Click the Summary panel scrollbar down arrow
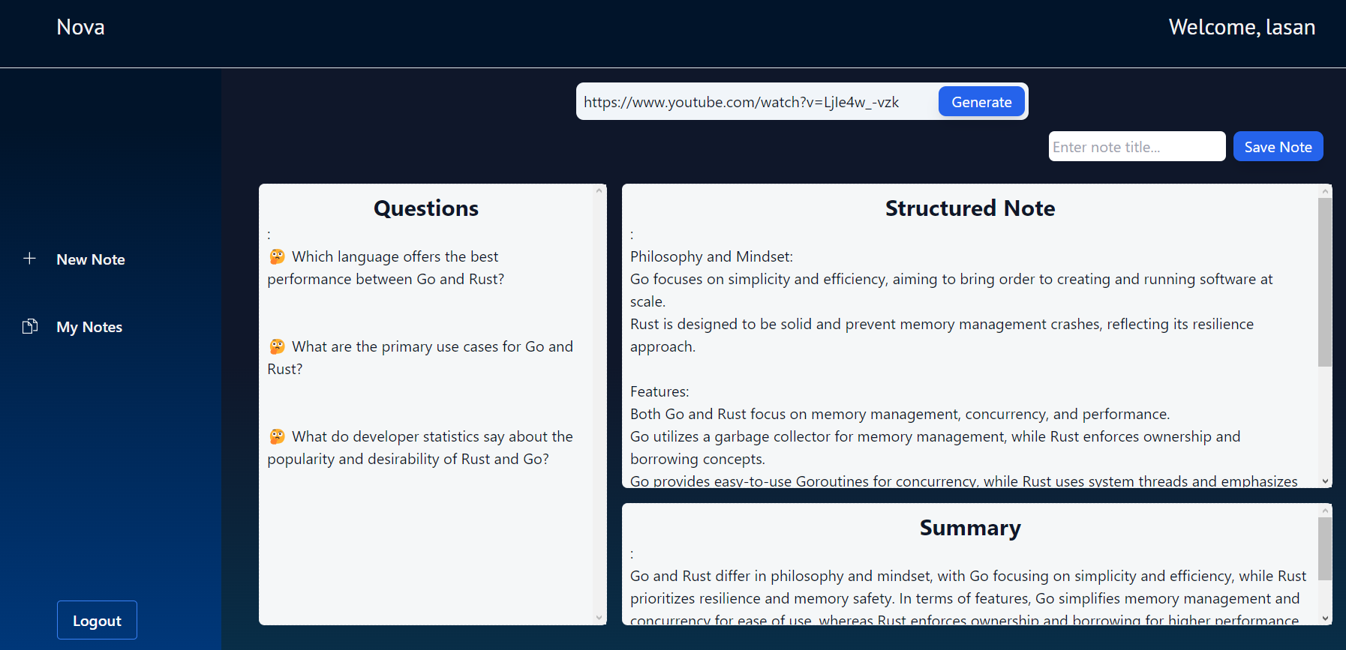Image resolution: width=1346 pixels, height=650 pixels. click(1325, 619)
